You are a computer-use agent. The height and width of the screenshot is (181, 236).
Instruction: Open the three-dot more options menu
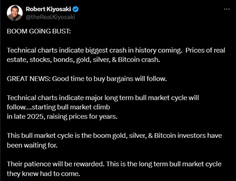[227, 9]
